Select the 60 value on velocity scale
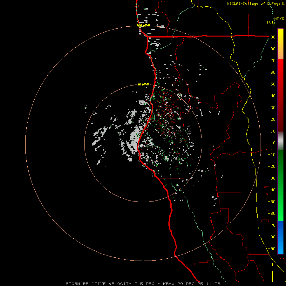 click(x=273, y=72)
